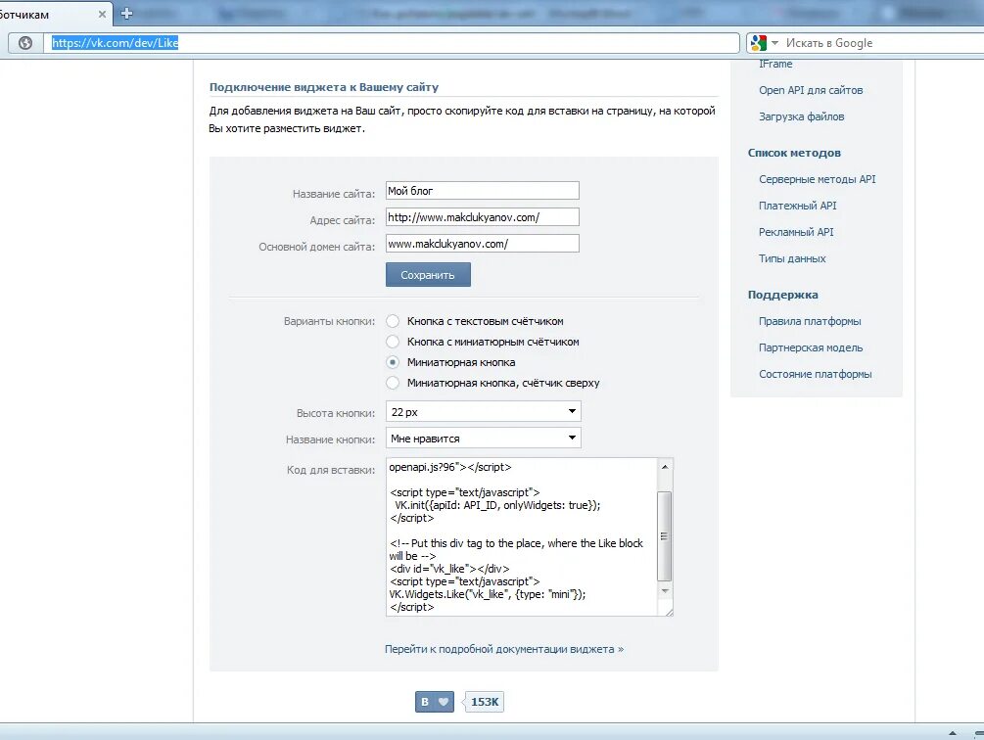Select the vk.com/dev/Like address bar

pyautogui.click(x=391, y=43)
